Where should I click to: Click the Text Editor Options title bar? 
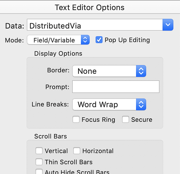(90, 7)
